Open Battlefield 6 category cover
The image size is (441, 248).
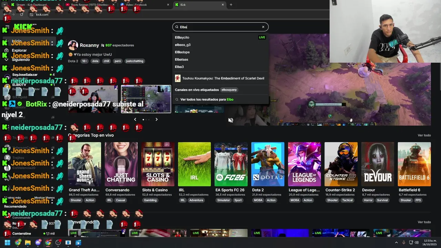tap(414, 164)
